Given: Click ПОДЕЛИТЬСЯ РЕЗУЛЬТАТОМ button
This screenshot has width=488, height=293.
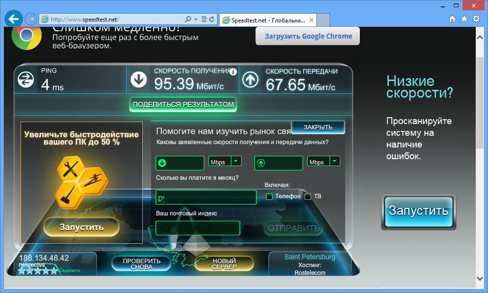Looking at the screenshot, I should point(183,105).
